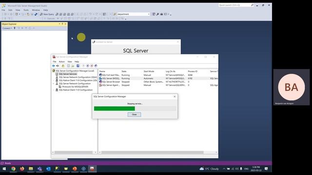Select SQL Server Configuration Manager (Local) root node
This screenshot has height=175, width=312.
pos(75,71)
